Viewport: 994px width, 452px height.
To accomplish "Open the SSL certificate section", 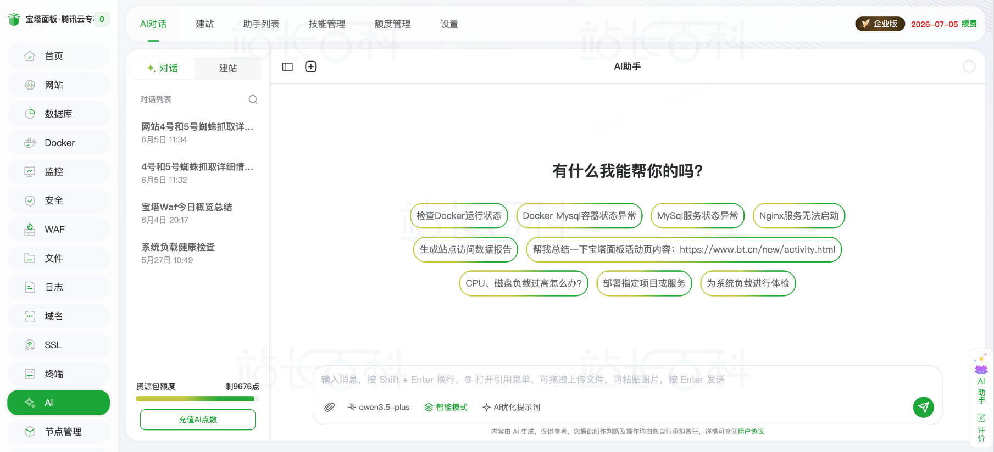I will click(x=58, y=345).
